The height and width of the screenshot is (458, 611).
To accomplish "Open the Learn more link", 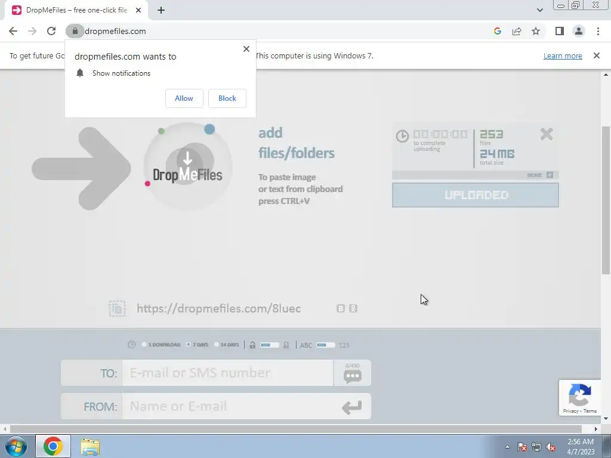I will [563, 55].
